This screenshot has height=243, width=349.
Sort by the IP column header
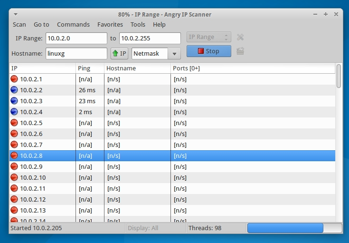click(43, 68)
